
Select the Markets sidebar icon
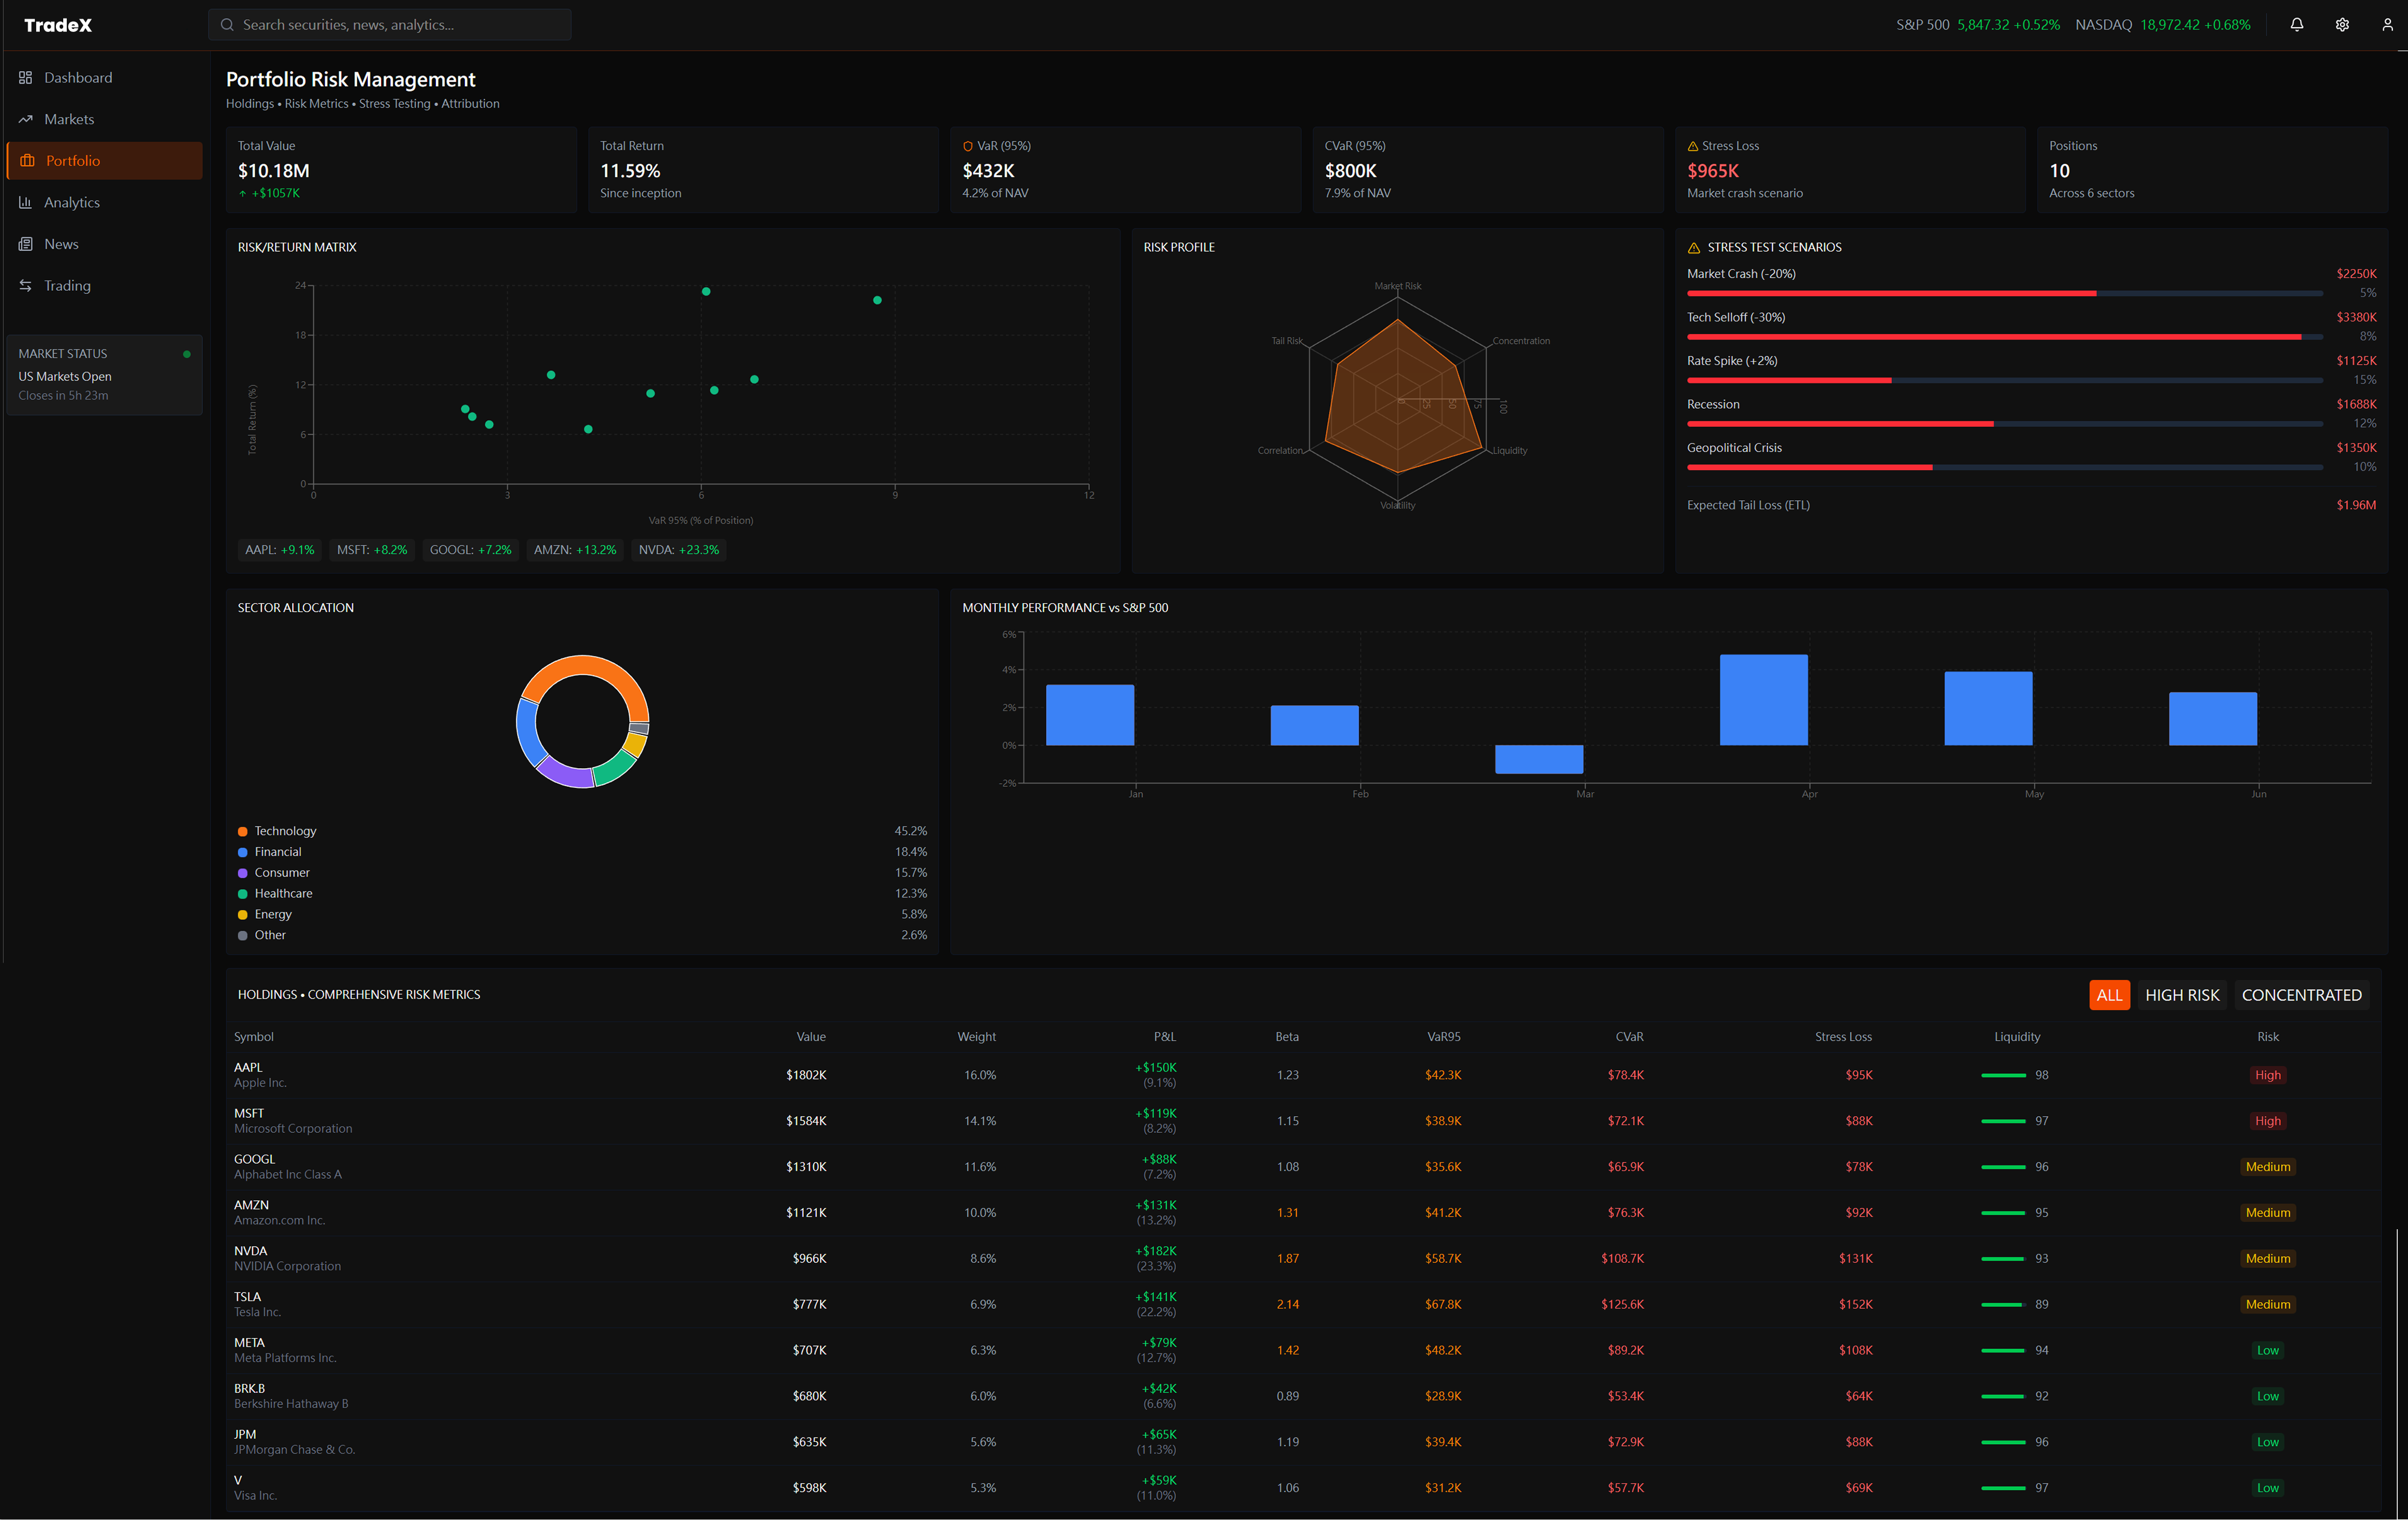(27, 118)
